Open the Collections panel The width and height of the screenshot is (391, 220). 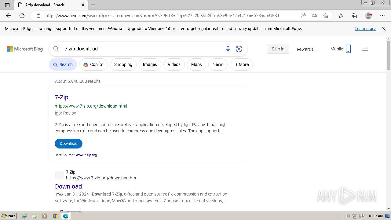[354, 16]
